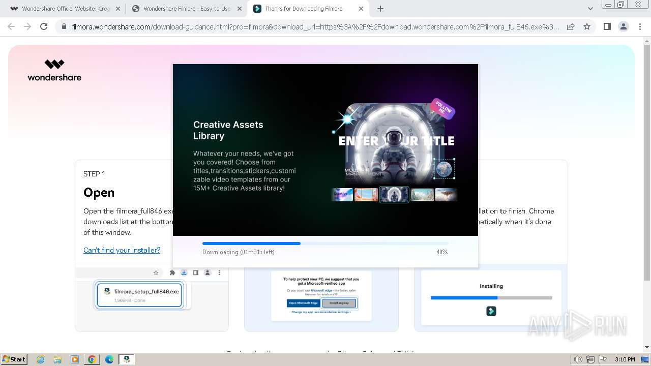Select the Creative thumbnail in installer
651x366 pixels.
(342, 194)
